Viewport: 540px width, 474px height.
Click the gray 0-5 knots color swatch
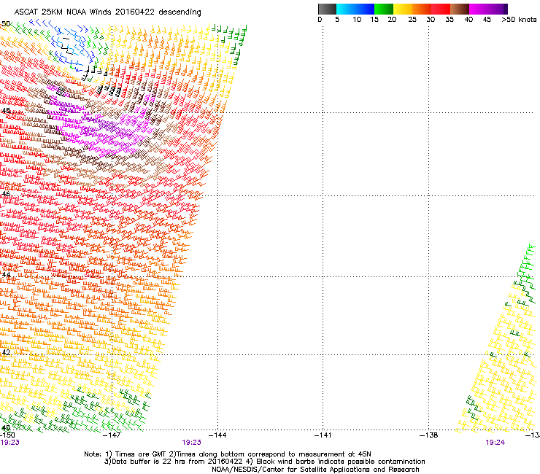tap(327, 9)
